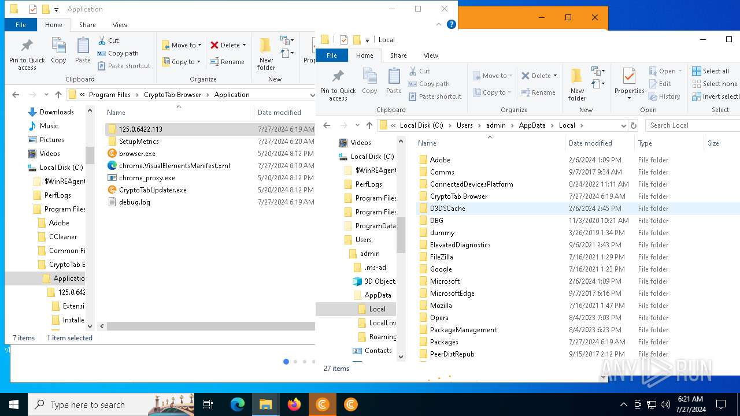Click CryptoTab Browser in Application breadcrumb
This screenshot has height=416, width=740.
(173, 95)
